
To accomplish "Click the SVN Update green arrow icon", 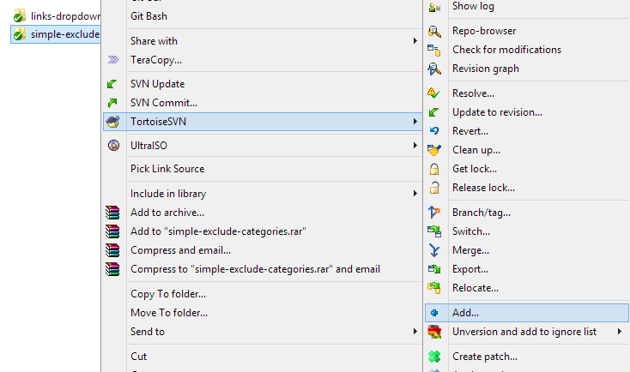I will point(112,84).
